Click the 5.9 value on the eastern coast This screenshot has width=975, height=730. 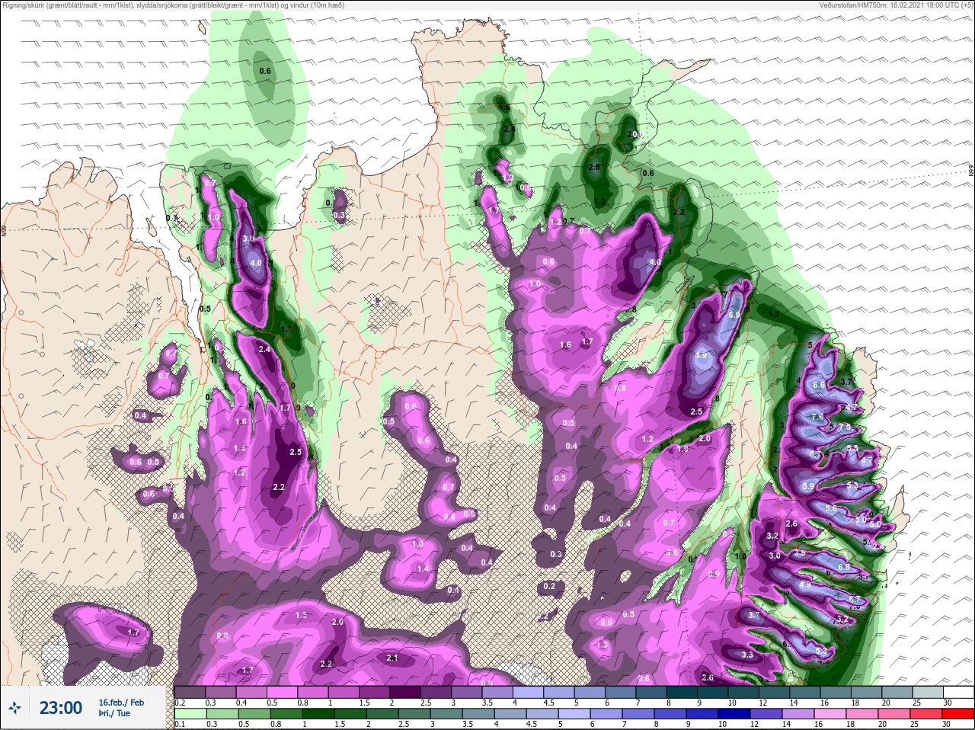click(x=808, y=486)
